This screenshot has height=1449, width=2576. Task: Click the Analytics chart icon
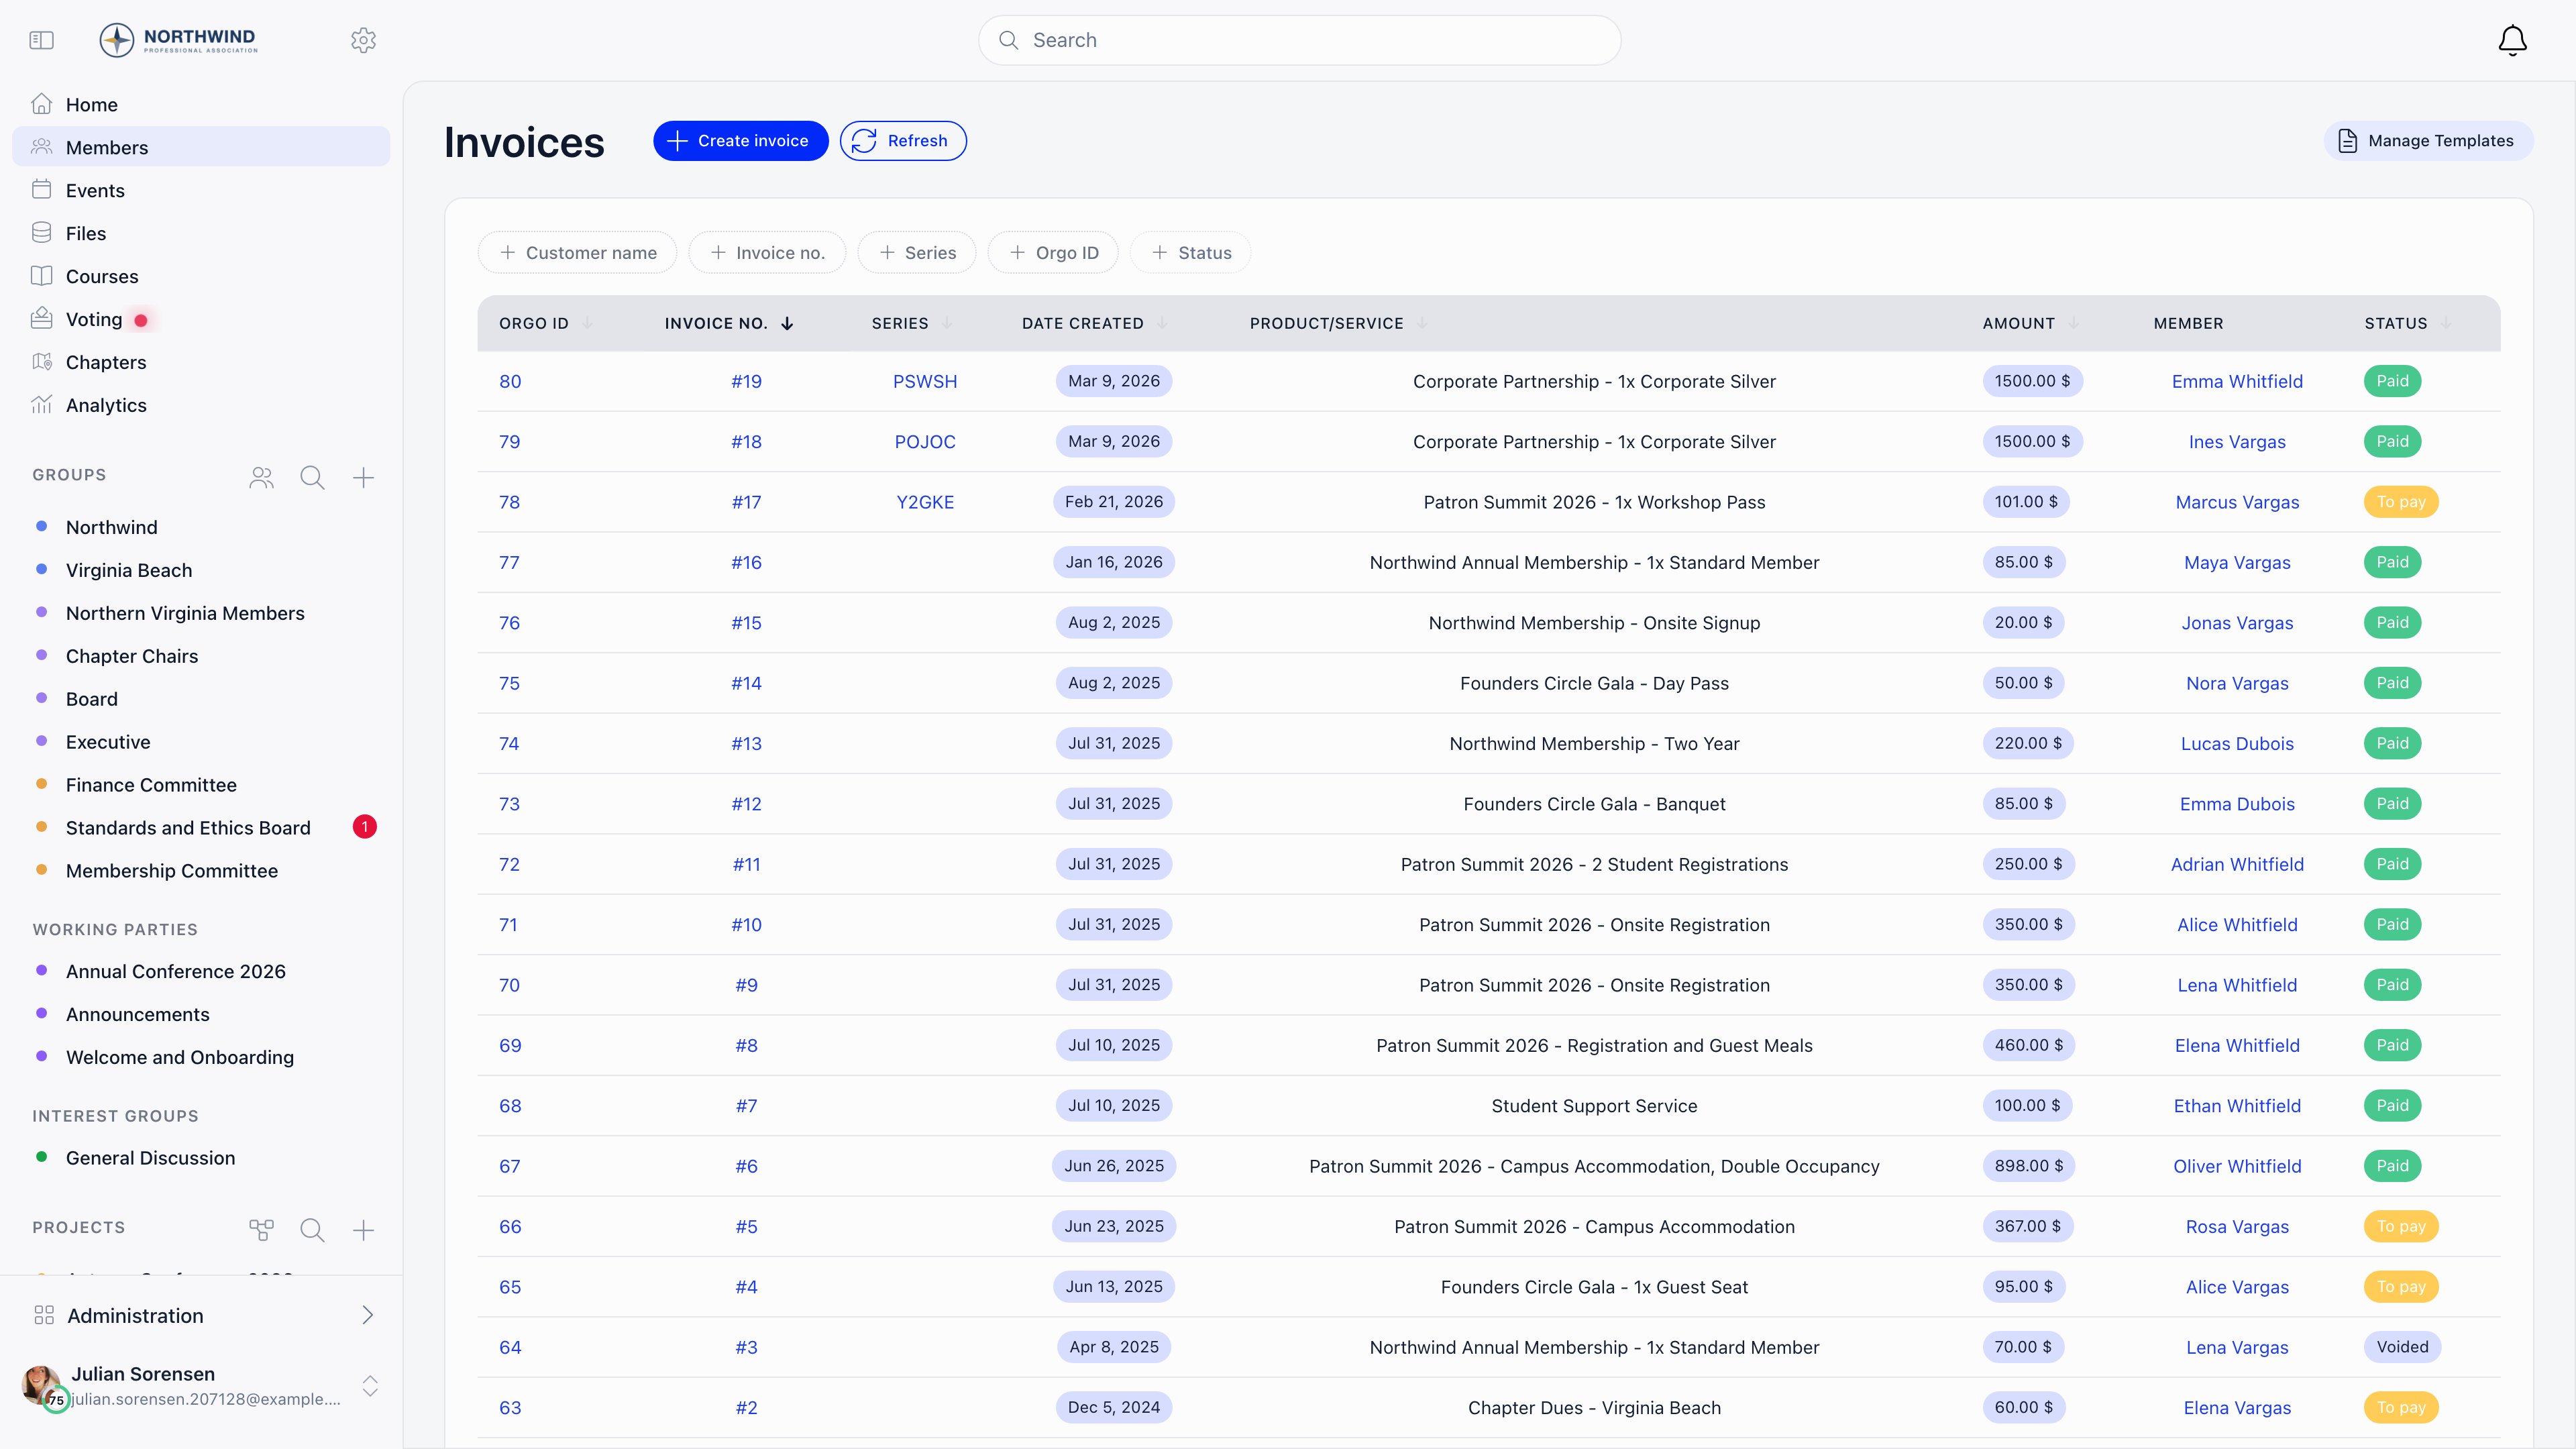point(41,405)
